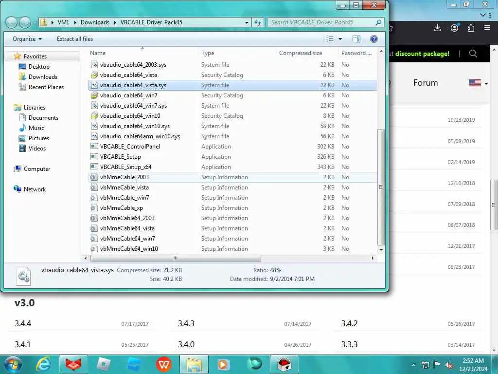Click the Downloads breadcrumb in address bar
The image size is (498, 374).
point(95,22)
